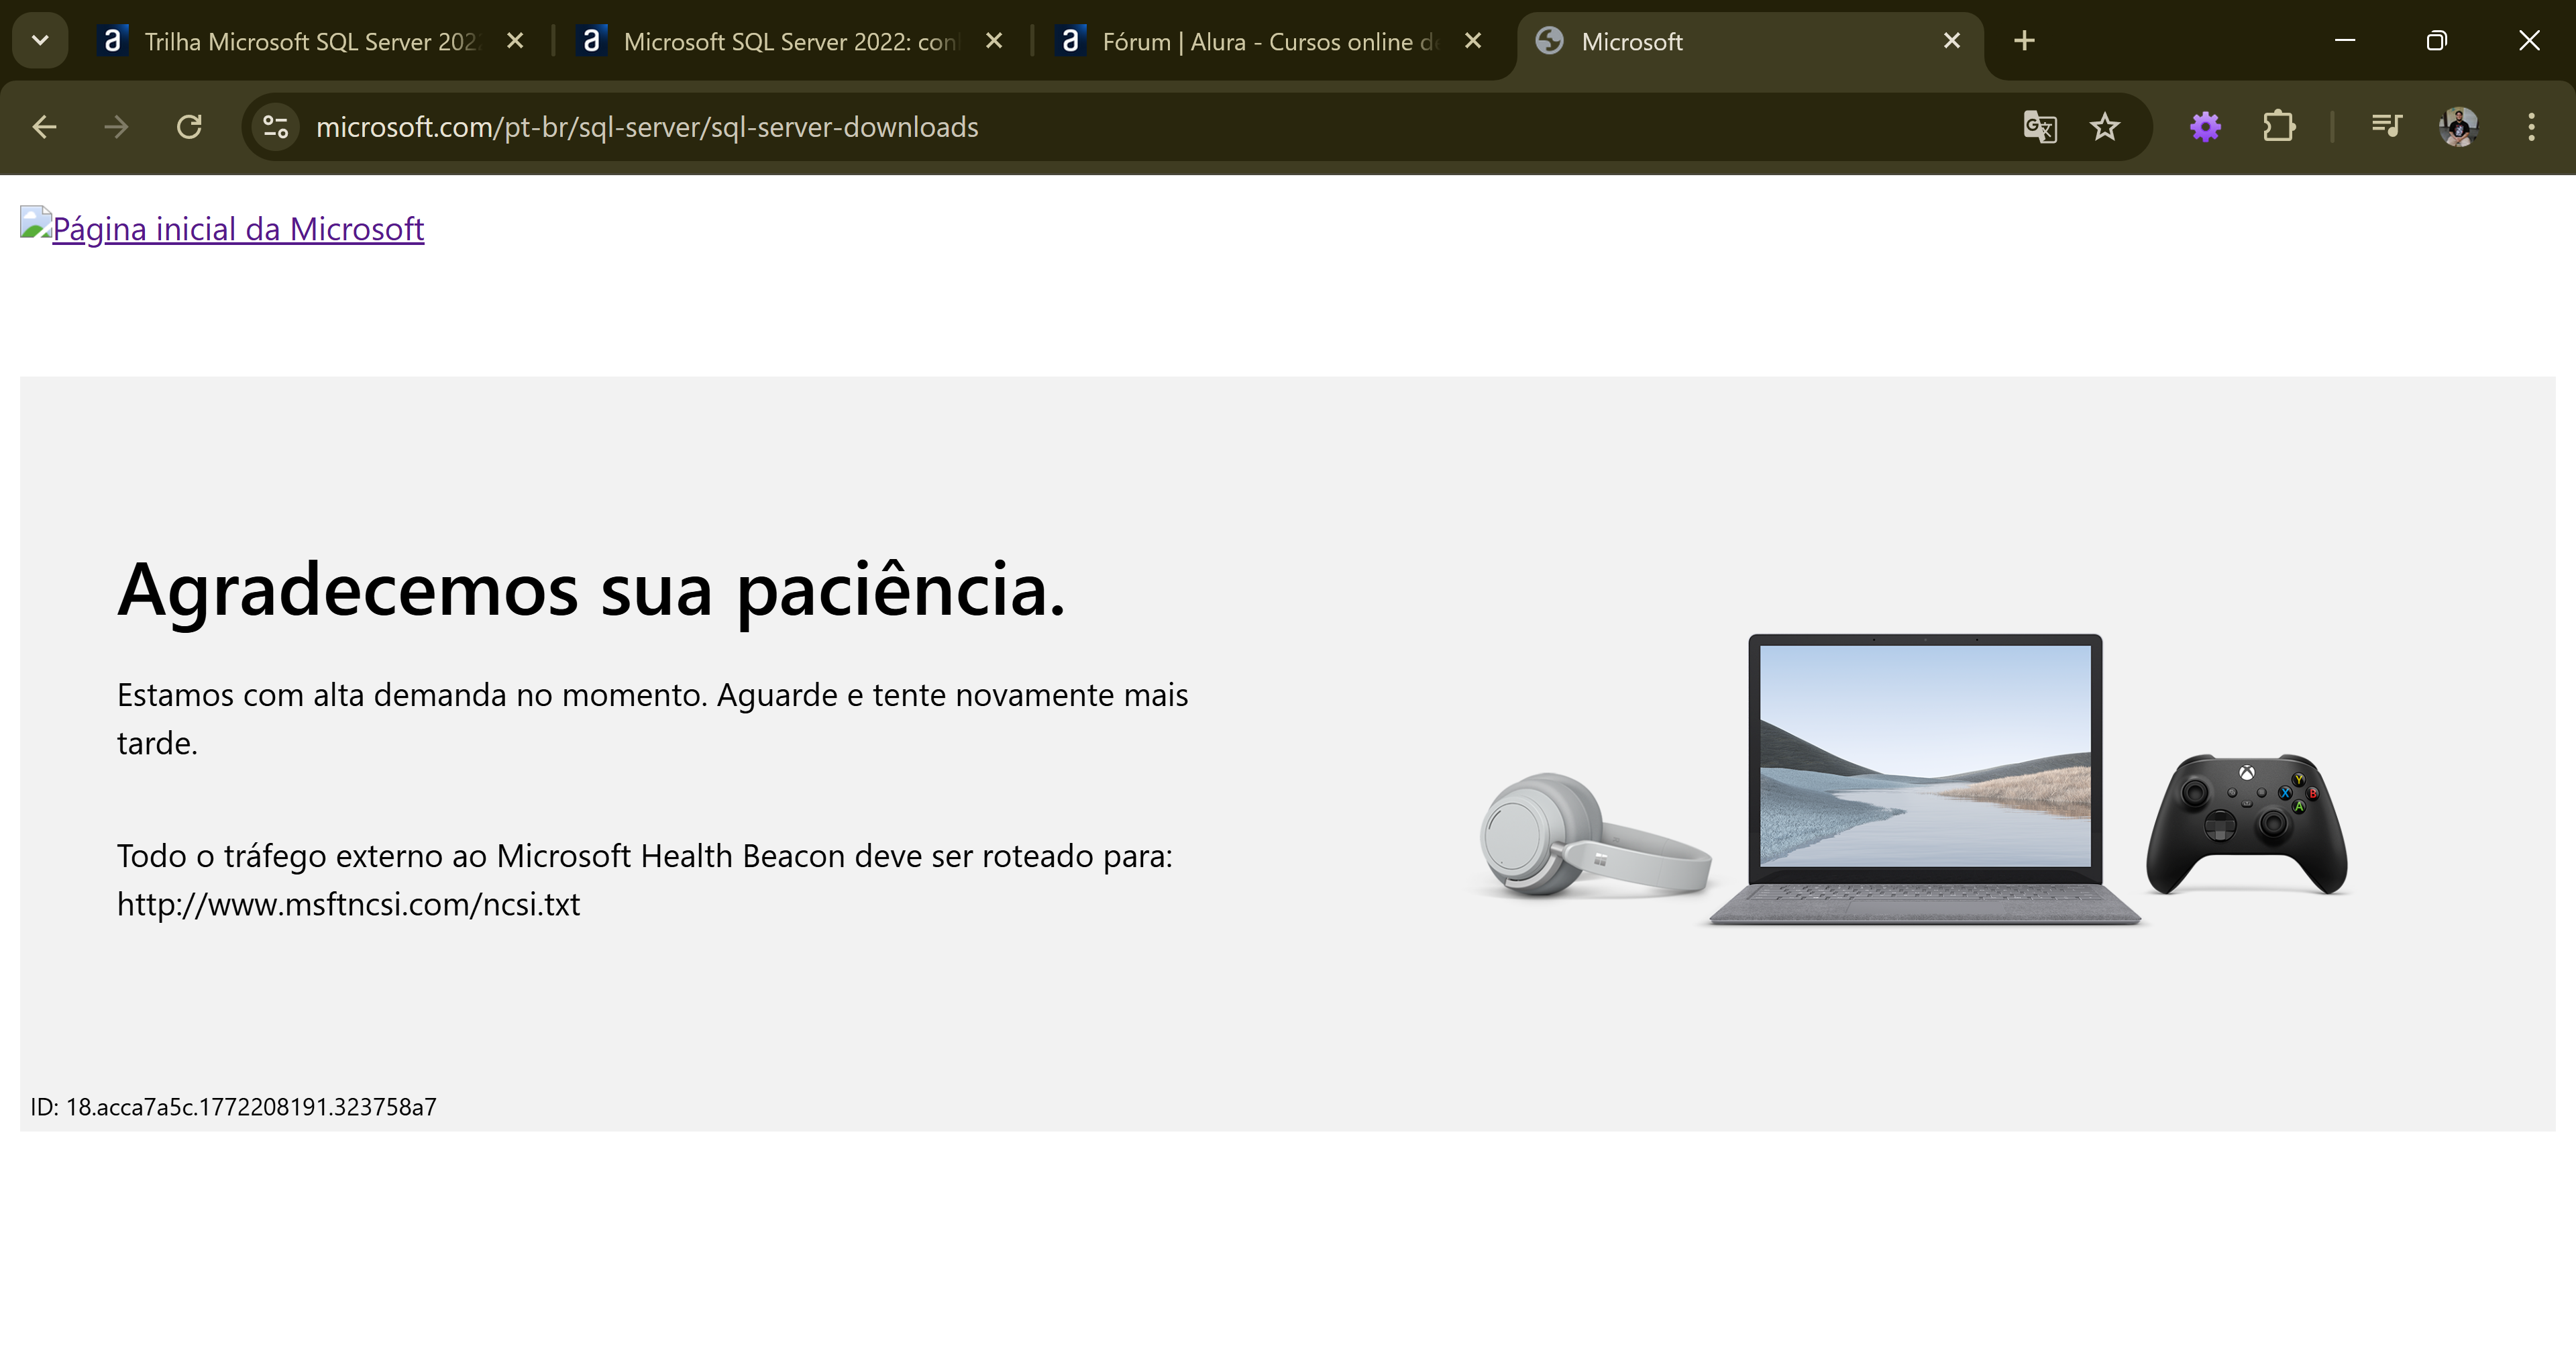Image resolution: width=2576 pixels, height=1353 pixels.
Task: Open the tab search dropdown arrow
Action: (40, 40)
